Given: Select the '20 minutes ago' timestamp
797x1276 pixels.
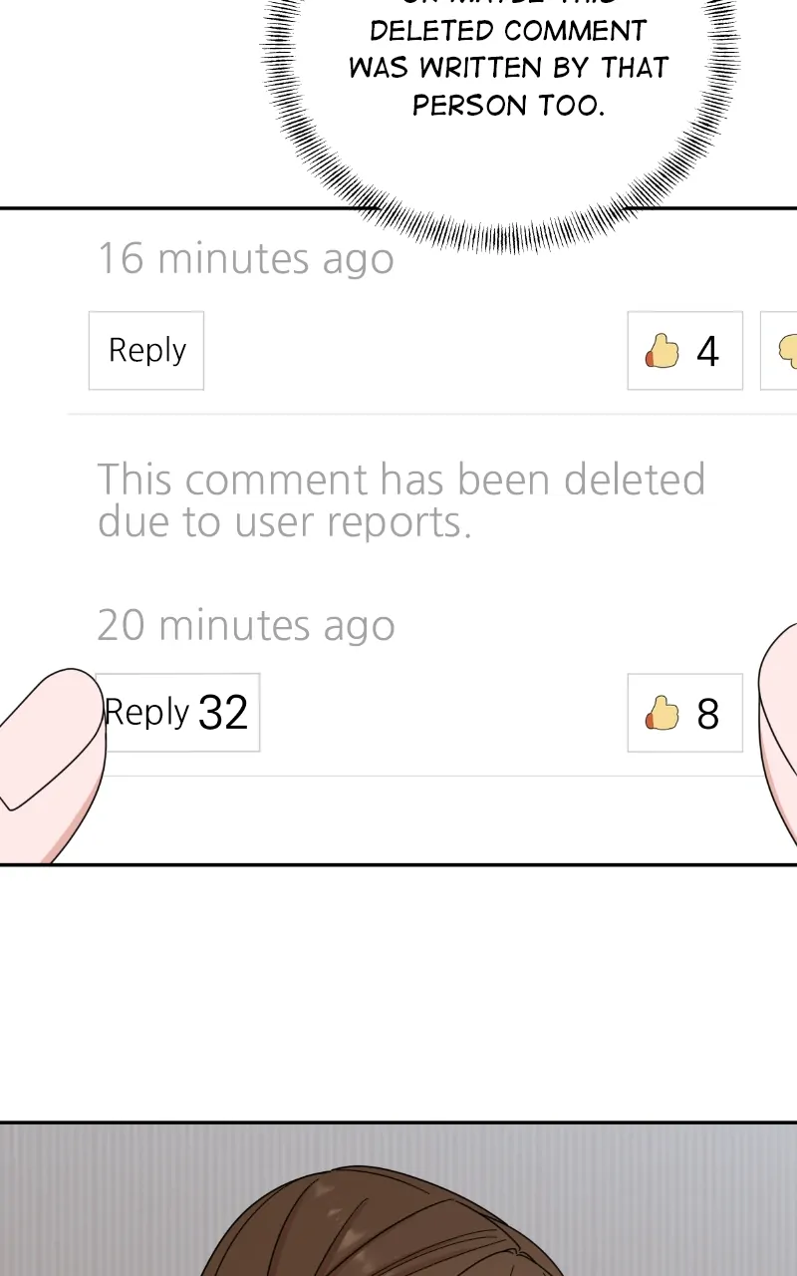Looking at the screenshot, I should point(245,625).
